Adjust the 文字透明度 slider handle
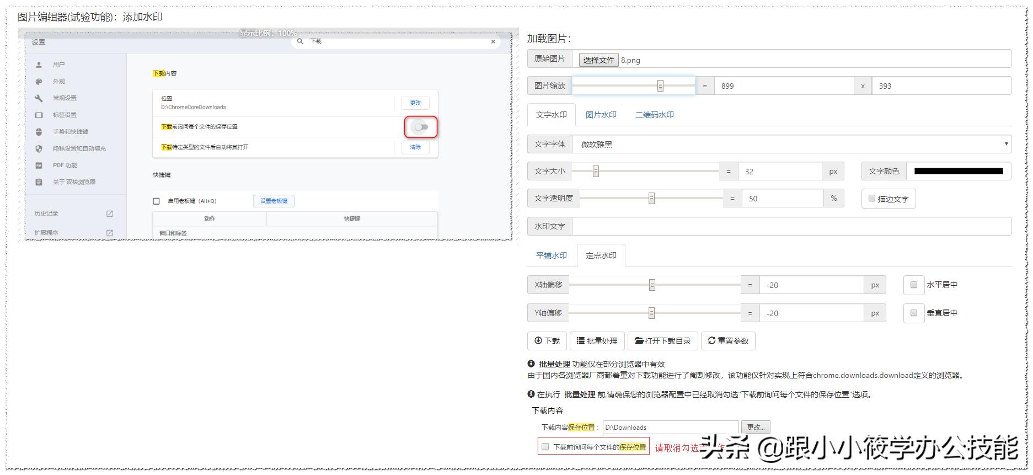This screenshot has height=475, width=1033. pos(651,199)
